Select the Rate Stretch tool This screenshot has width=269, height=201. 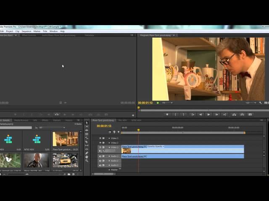click(87, 138)
